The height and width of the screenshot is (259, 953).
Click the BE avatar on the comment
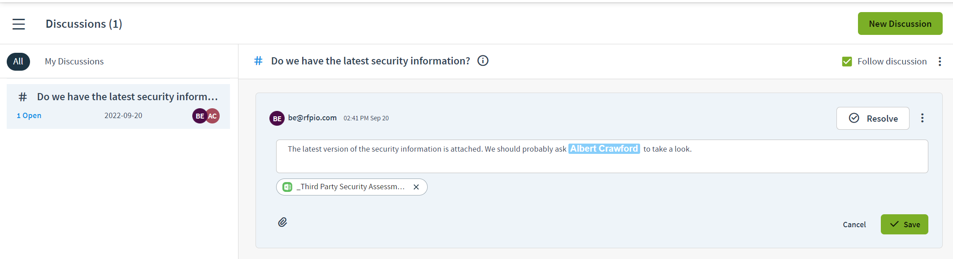pyautogui.click(x=277, y=119)
